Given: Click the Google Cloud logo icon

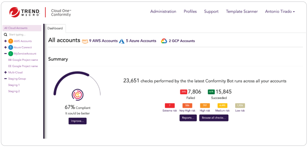Looking at the screenshot, I should click(164, 41).
